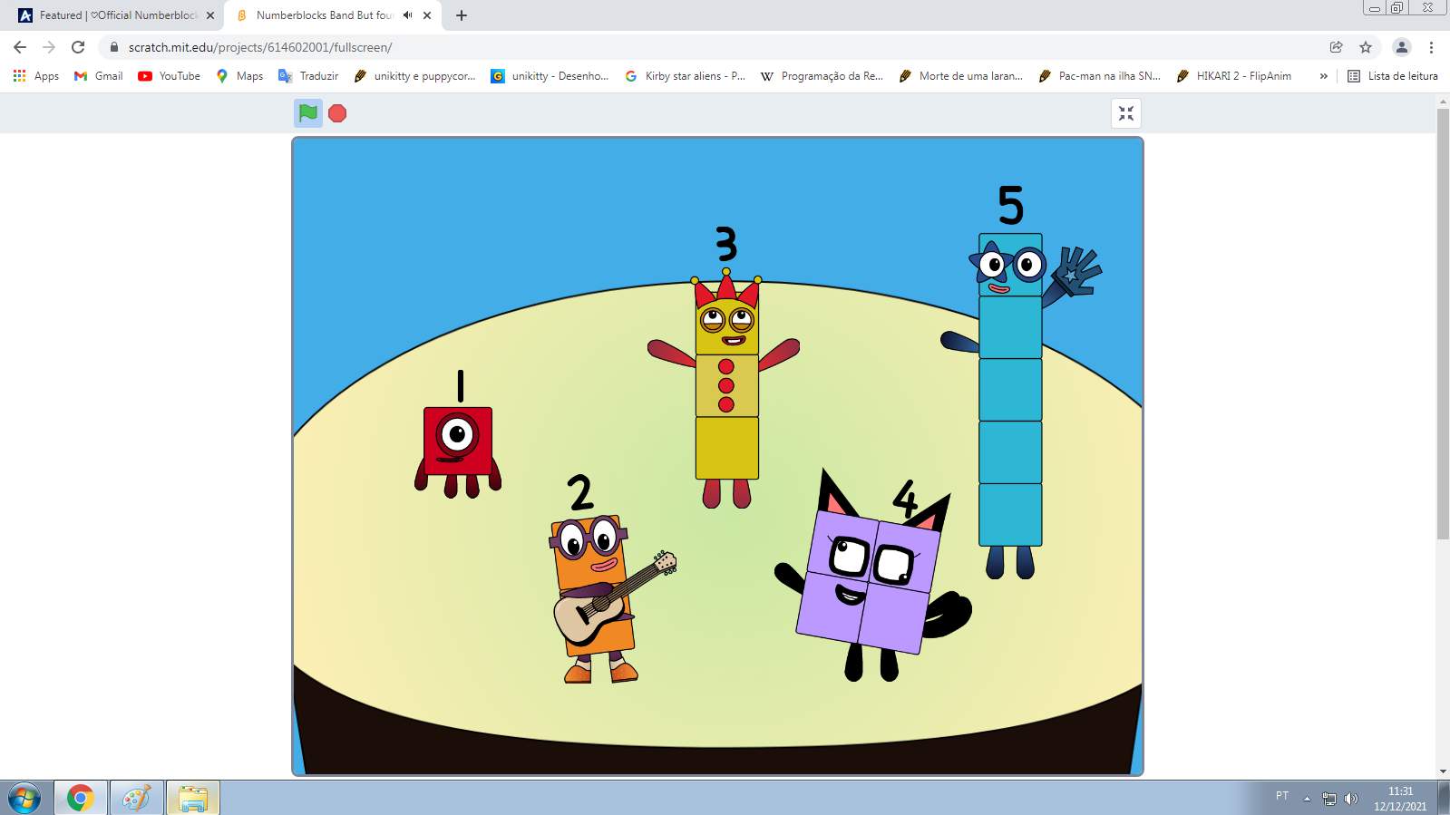This screenshot has height=815, width=1450.
Task: Open the Maps bookmark
Action: click(x=239, y=76)
